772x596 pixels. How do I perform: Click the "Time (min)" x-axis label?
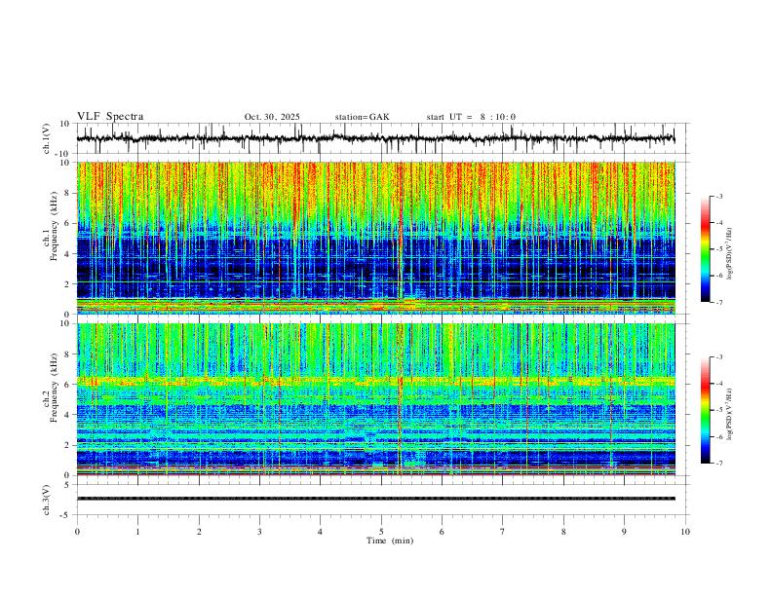click(390, 540)
